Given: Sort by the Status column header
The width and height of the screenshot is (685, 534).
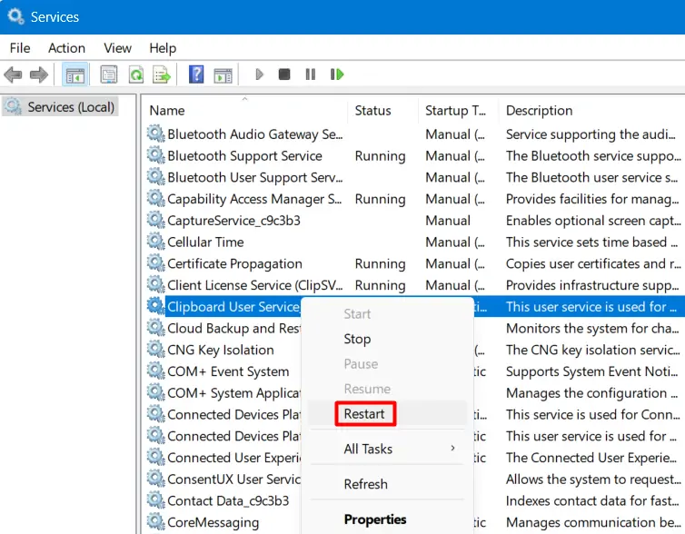Looking at the screenshot, I should coord(382,111).
